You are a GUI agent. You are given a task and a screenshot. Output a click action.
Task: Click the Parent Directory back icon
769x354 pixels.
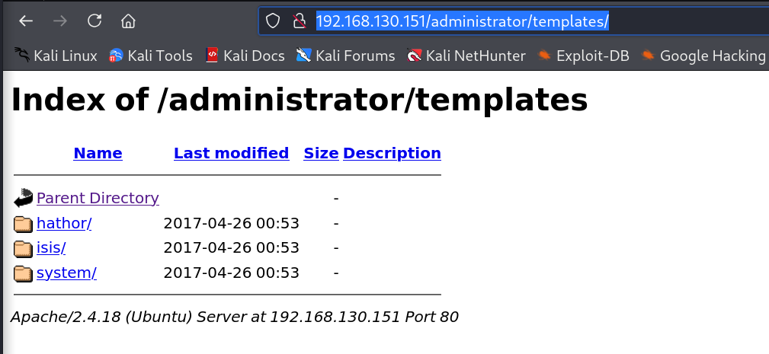click(24, 199)
